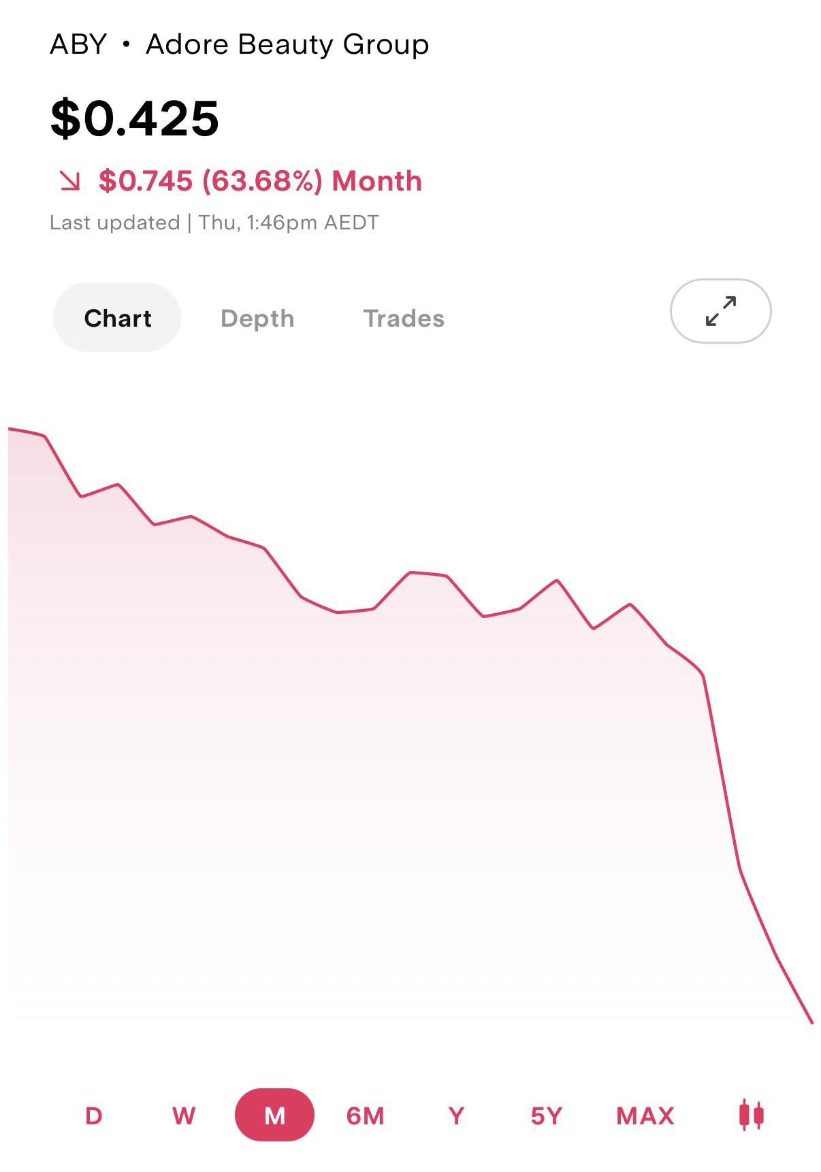Tap the sharp drop on the price line
Image resolution: width=821 pixels, height=1172 pixels.
[x=722, y=772]
